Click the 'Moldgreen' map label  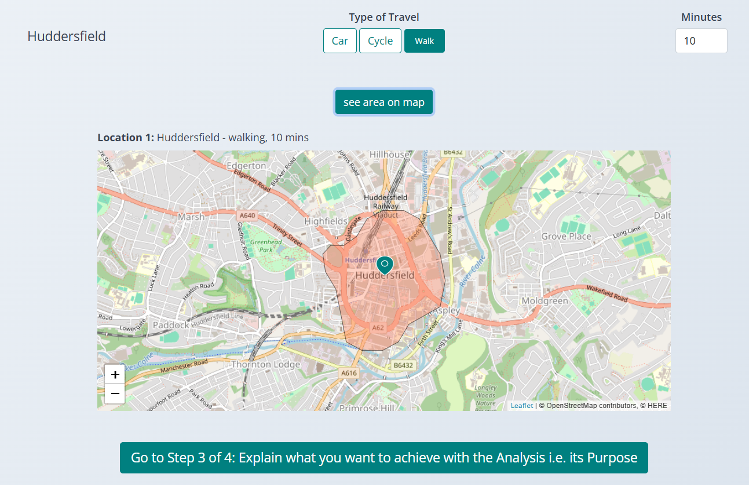click(545, 301)
